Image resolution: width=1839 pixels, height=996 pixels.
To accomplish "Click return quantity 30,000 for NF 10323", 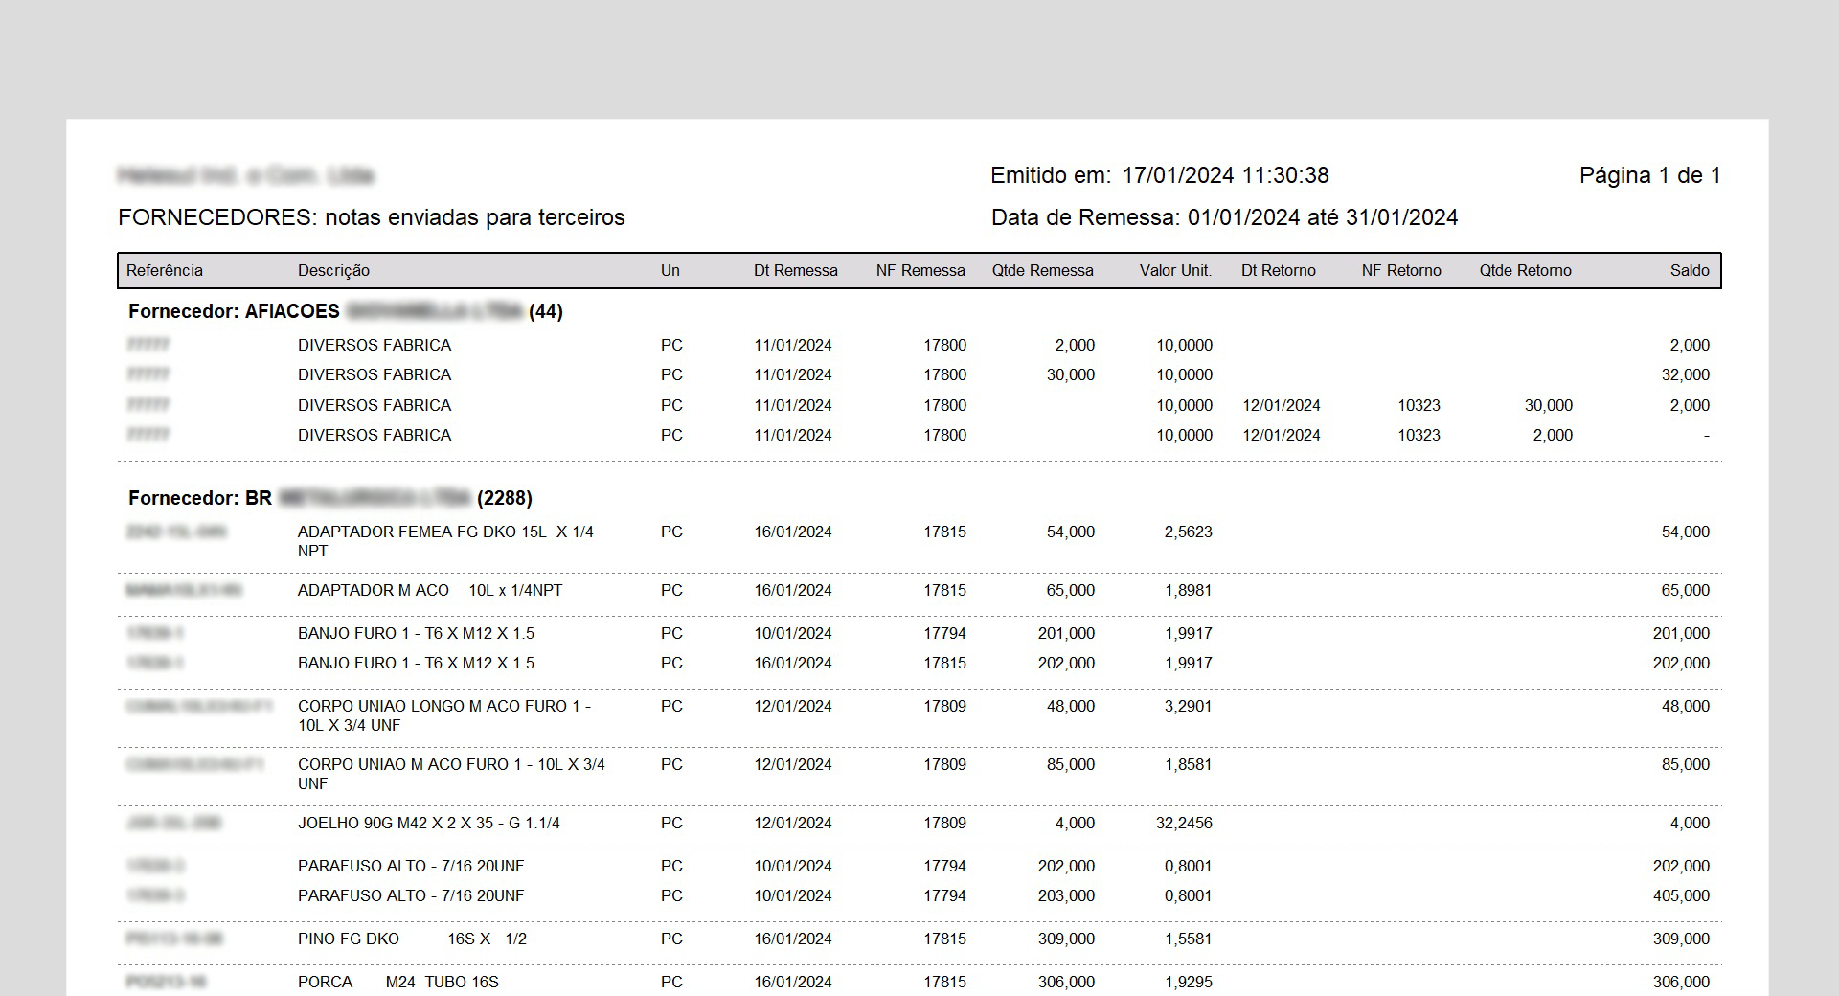I will pyautogui.click(x=1549, y=405).
